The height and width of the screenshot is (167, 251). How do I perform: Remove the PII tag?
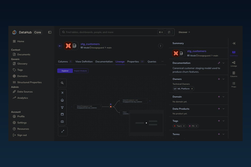[x=197, y=126]
